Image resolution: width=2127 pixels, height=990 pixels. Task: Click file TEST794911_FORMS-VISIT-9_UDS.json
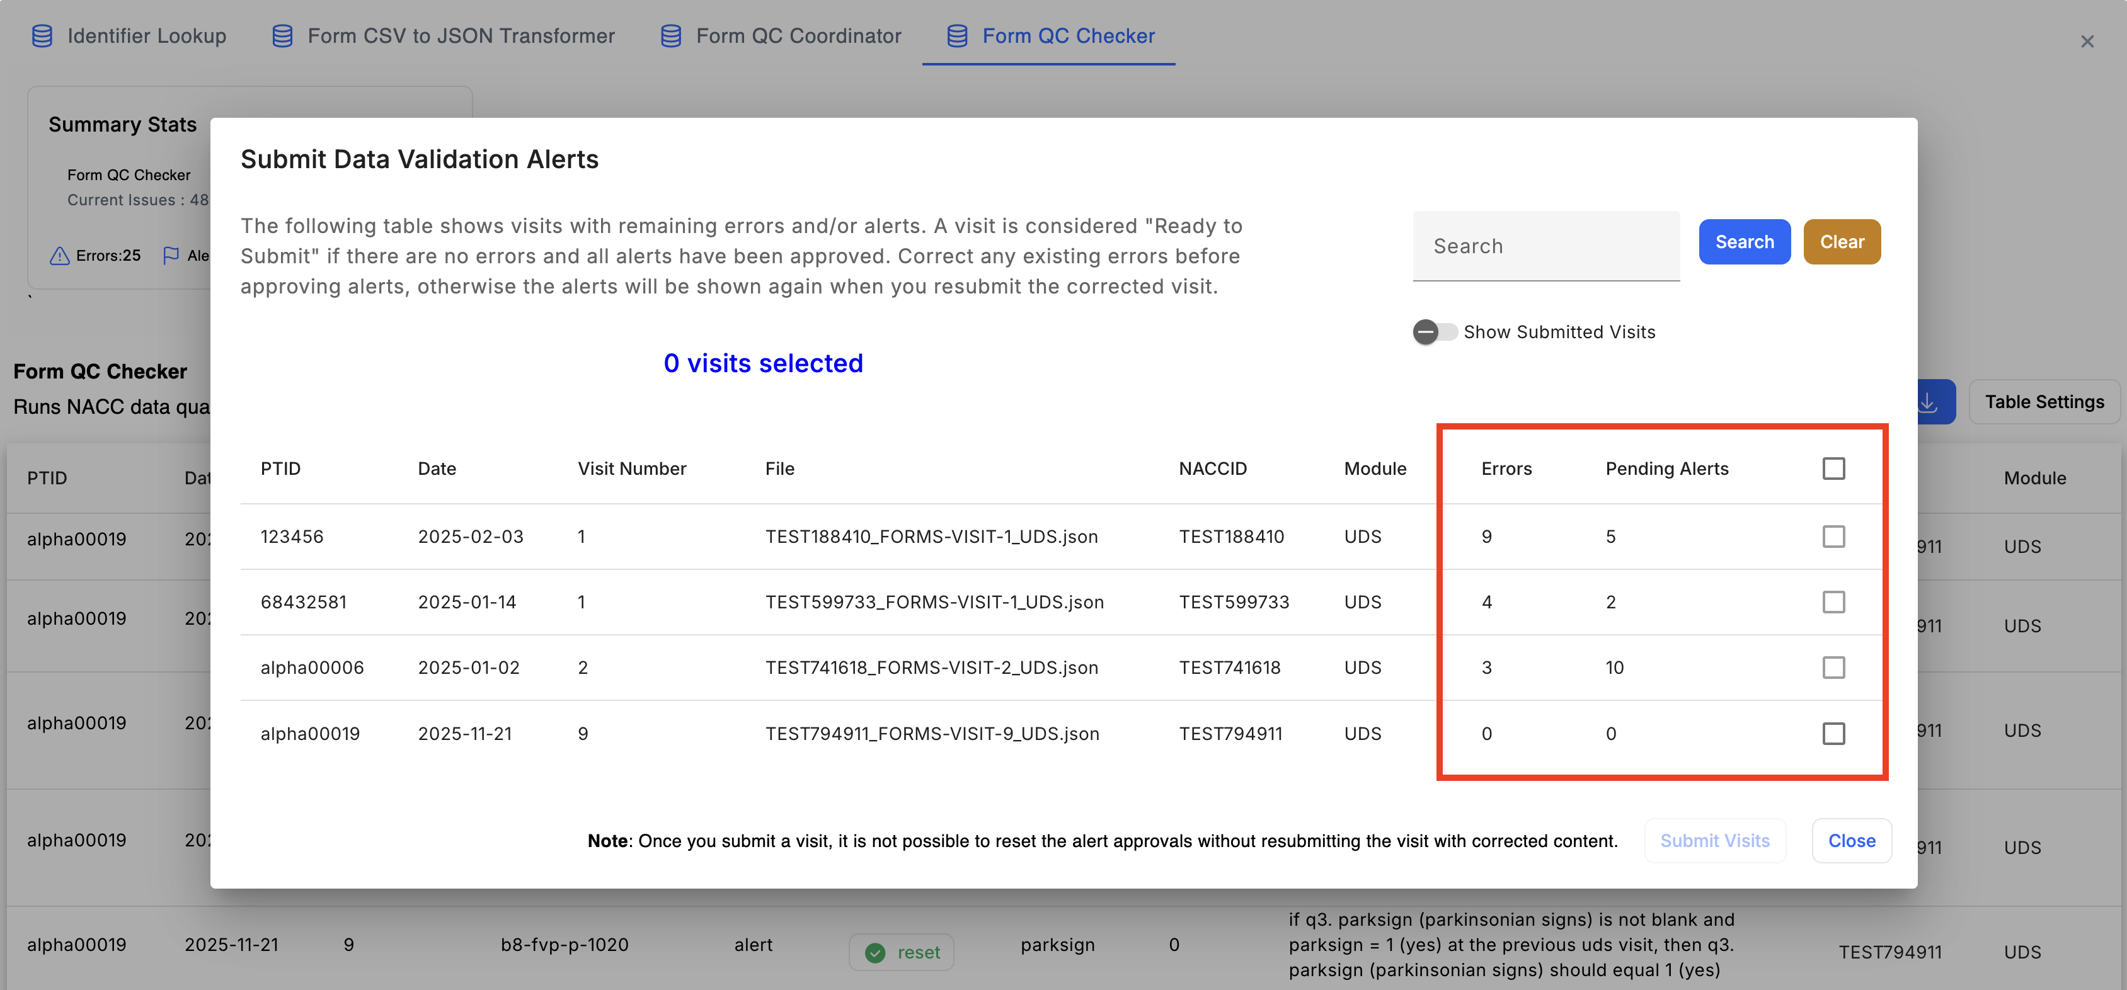coord(932,733)
